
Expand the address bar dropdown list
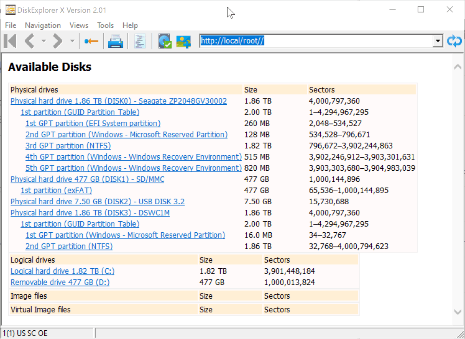click(x=438, y=41)
